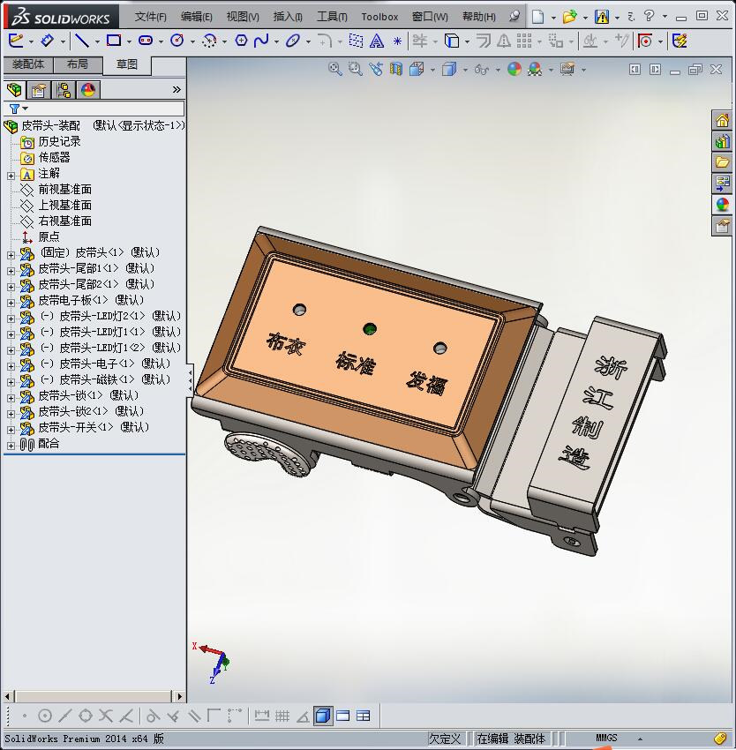The height and width of the screenshot is (750, 736).
Task: Open the 工具(T) menu
Action: [x=332, y=17]
